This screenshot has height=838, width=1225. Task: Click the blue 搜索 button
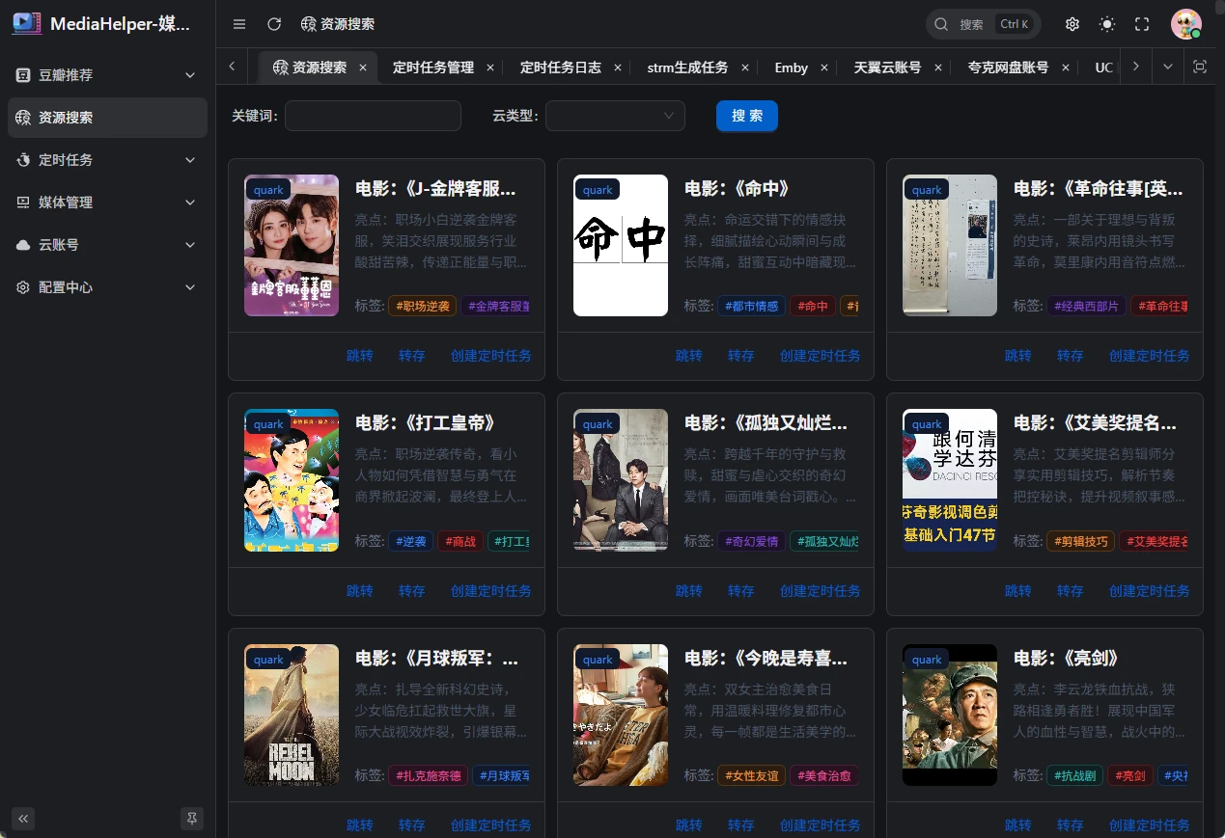(x=746, y=116)
